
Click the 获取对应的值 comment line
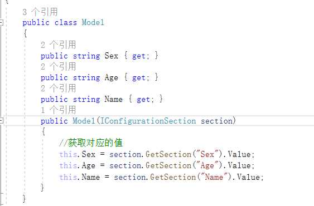click(91, 143)
